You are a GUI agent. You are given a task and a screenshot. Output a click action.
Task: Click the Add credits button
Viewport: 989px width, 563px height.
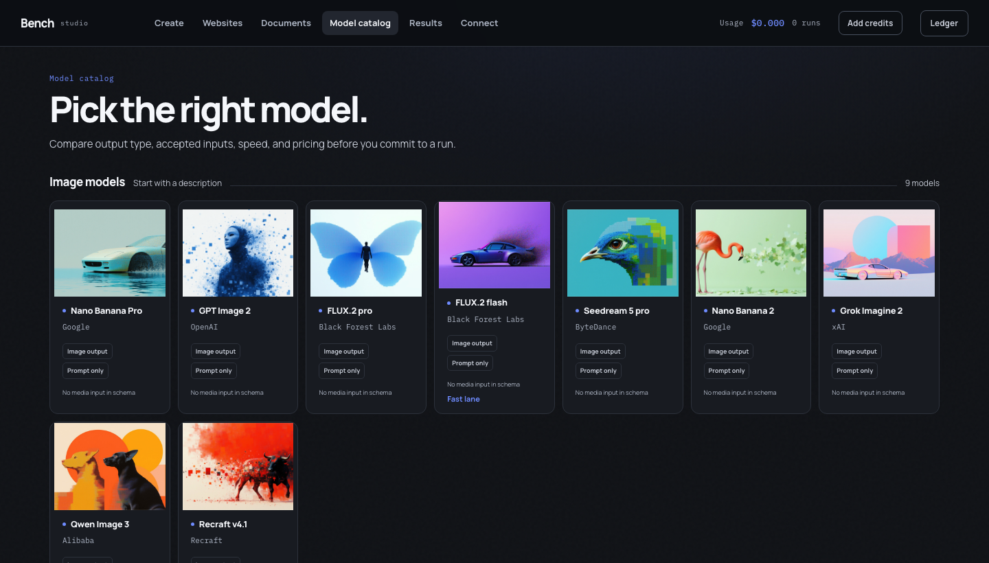pos(870,23)
